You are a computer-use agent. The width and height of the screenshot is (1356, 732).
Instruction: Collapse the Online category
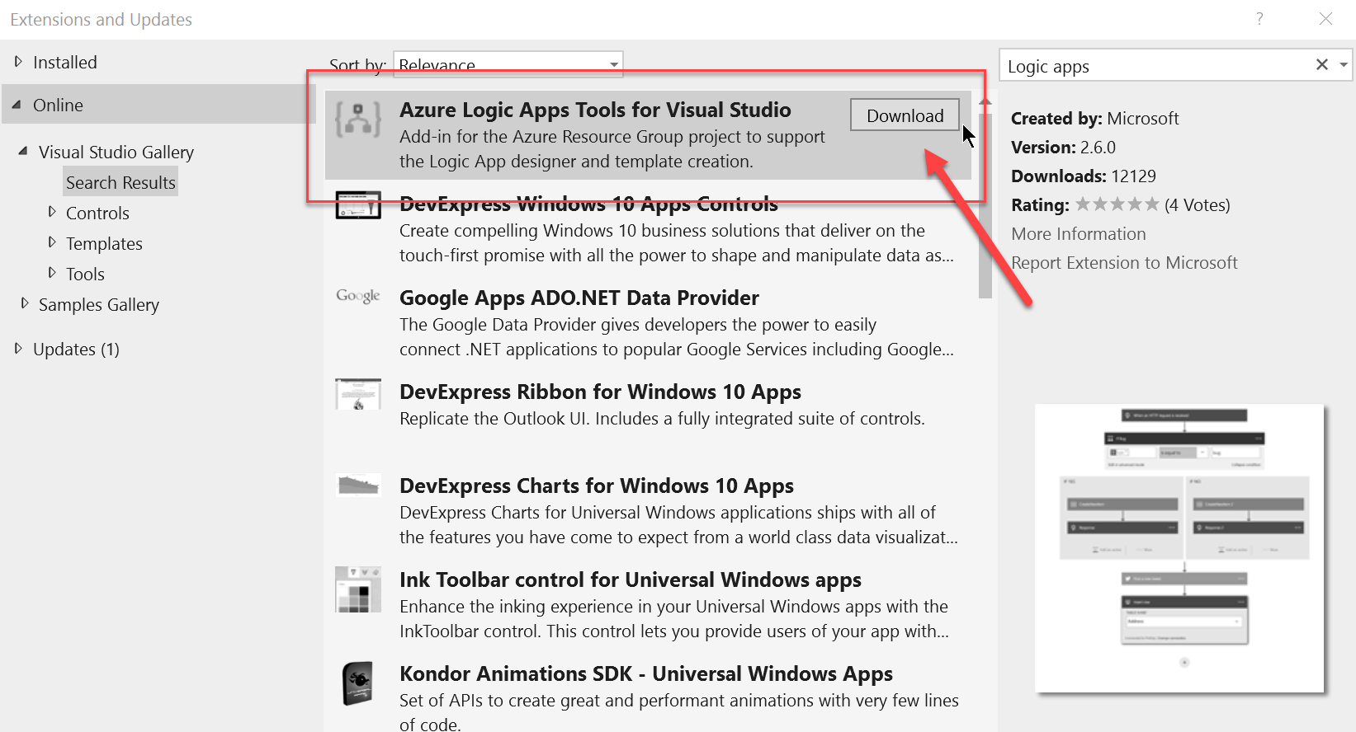pyautogui.click(x=17, y=105)
